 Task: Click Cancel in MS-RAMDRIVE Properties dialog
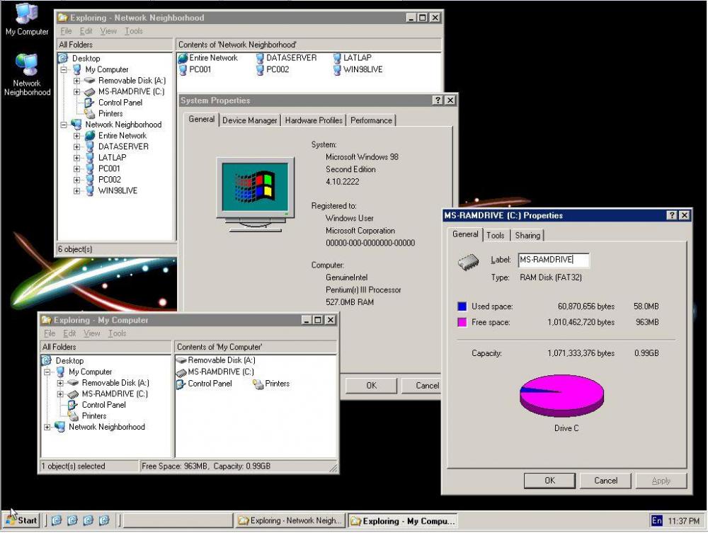pos(605,481)
